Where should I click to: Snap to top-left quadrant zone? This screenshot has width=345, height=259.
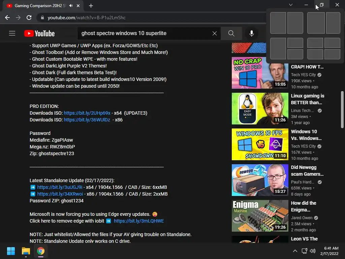click(315, 43)
